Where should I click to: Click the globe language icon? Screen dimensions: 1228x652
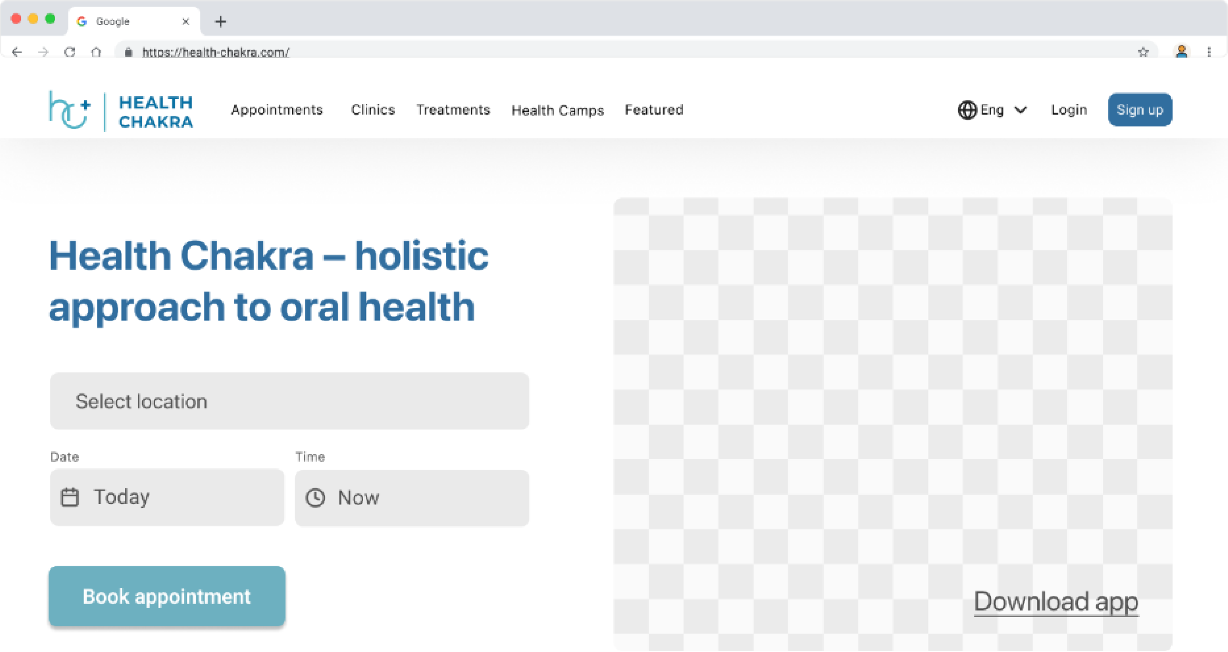pos(967,110)
